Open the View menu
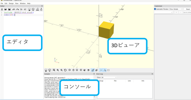Image resolution: width=191 pixels, height=100 pixels. (17, 3)
